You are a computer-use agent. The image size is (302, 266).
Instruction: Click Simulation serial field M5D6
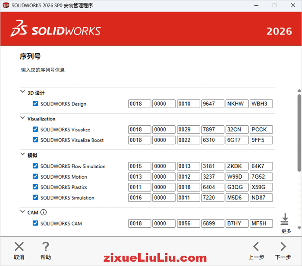pyautogui.click(x=237, y=198)
